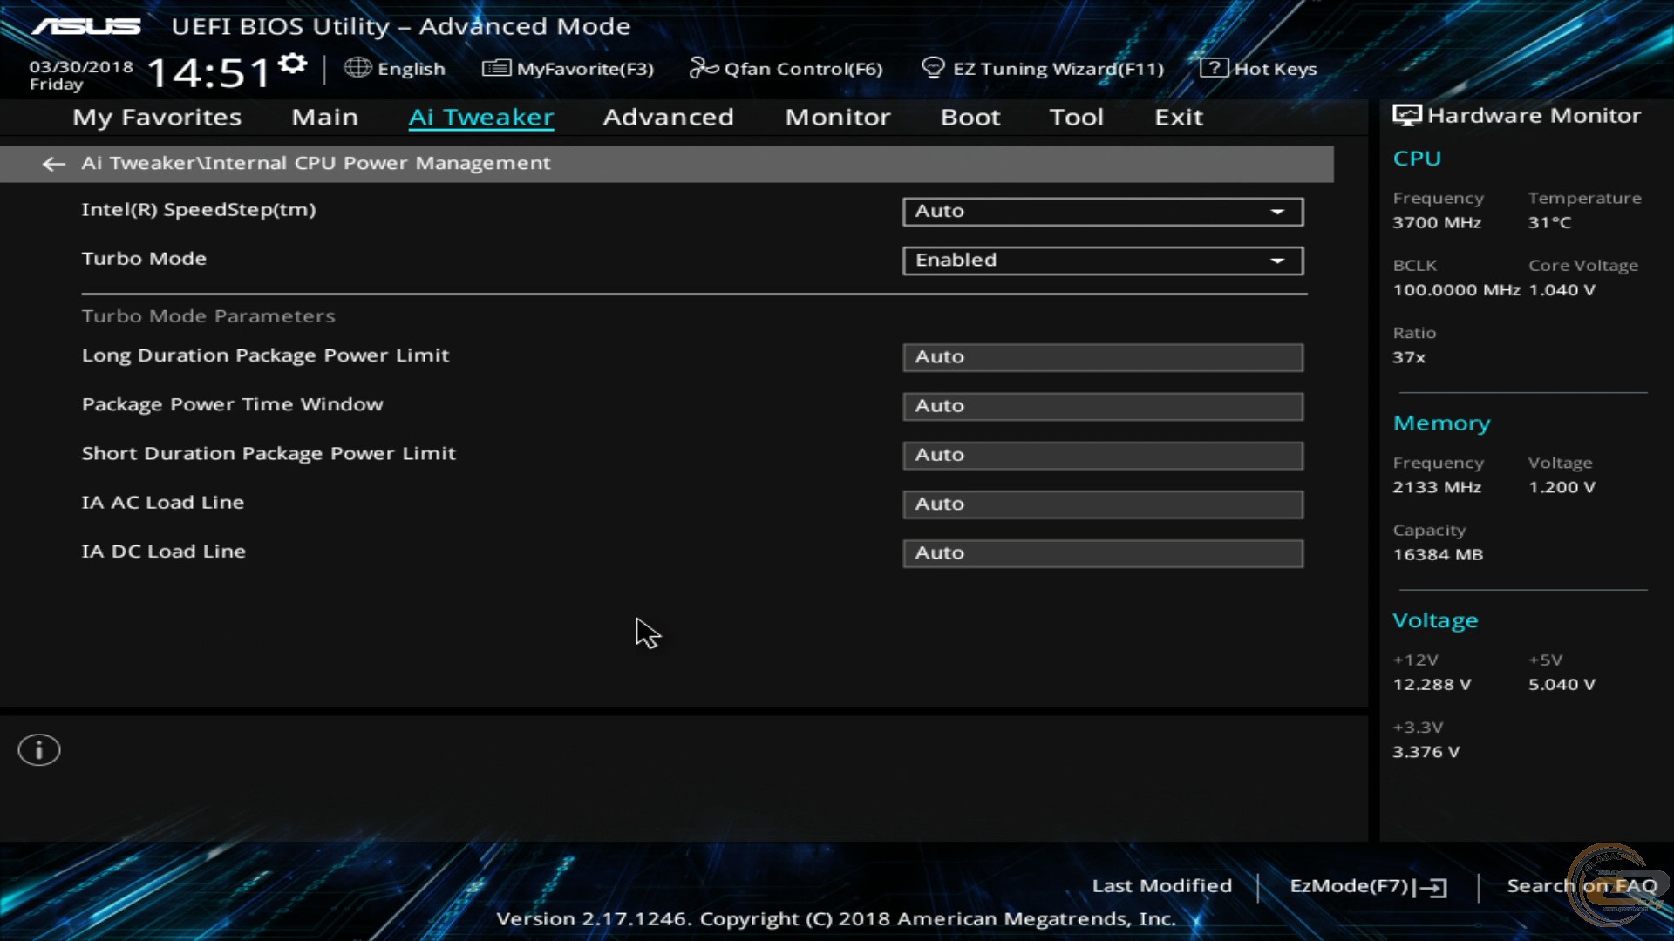Open the Advanced tab
This screenshot has width=1674, height=941.
[668, 118]
